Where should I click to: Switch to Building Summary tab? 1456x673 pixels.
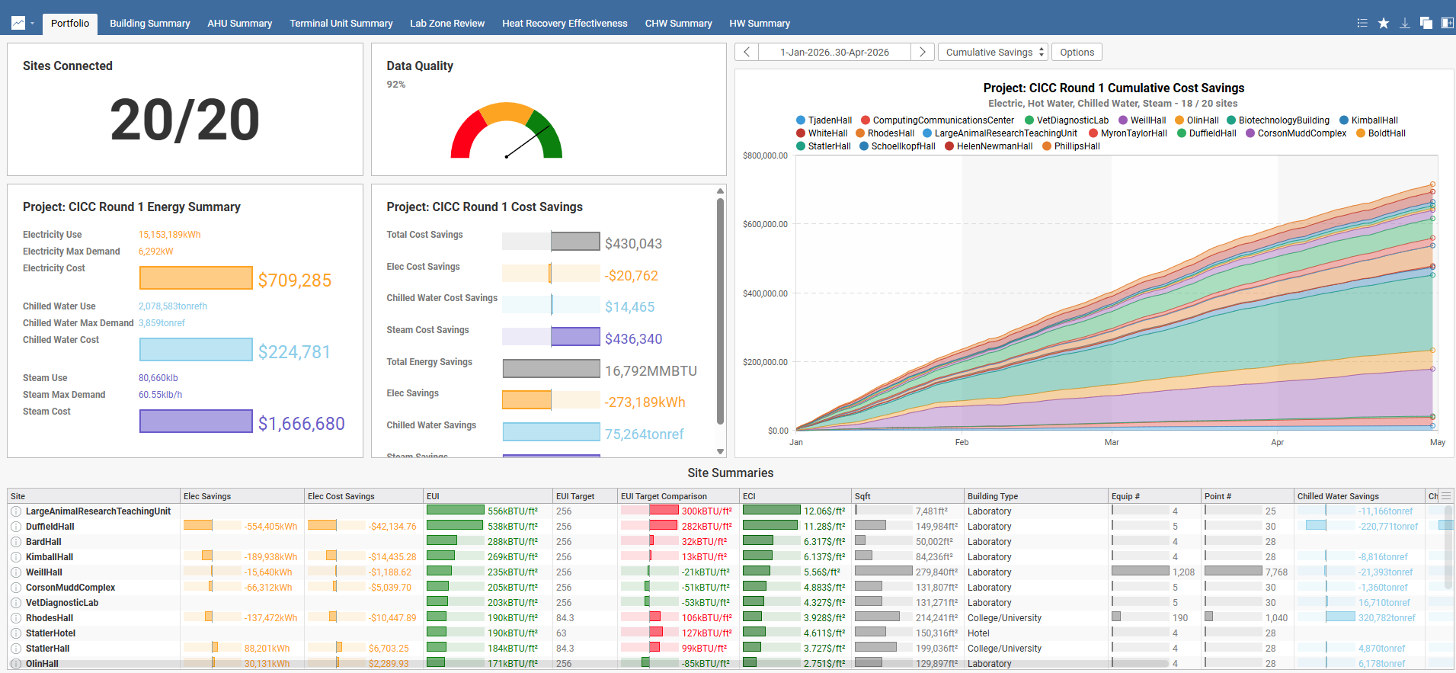(150, 24)
